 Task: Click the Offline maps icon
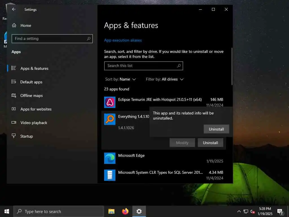pos(14,96)
